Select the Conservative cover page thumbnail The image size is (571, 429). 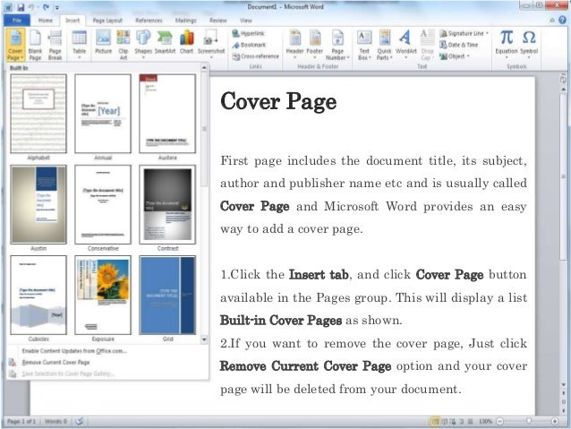pyautogui.click(x=103, y=204)
